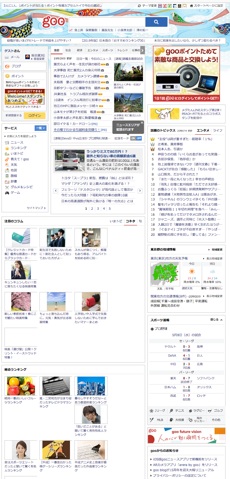
Task: Click the ポイント coin icon
Action: (8, 76)
